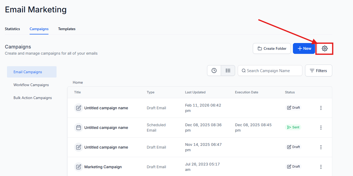Open campaign settings gear icon
Image resolution: width=353 pixels, height=176 pixels.
coord(324,48)
